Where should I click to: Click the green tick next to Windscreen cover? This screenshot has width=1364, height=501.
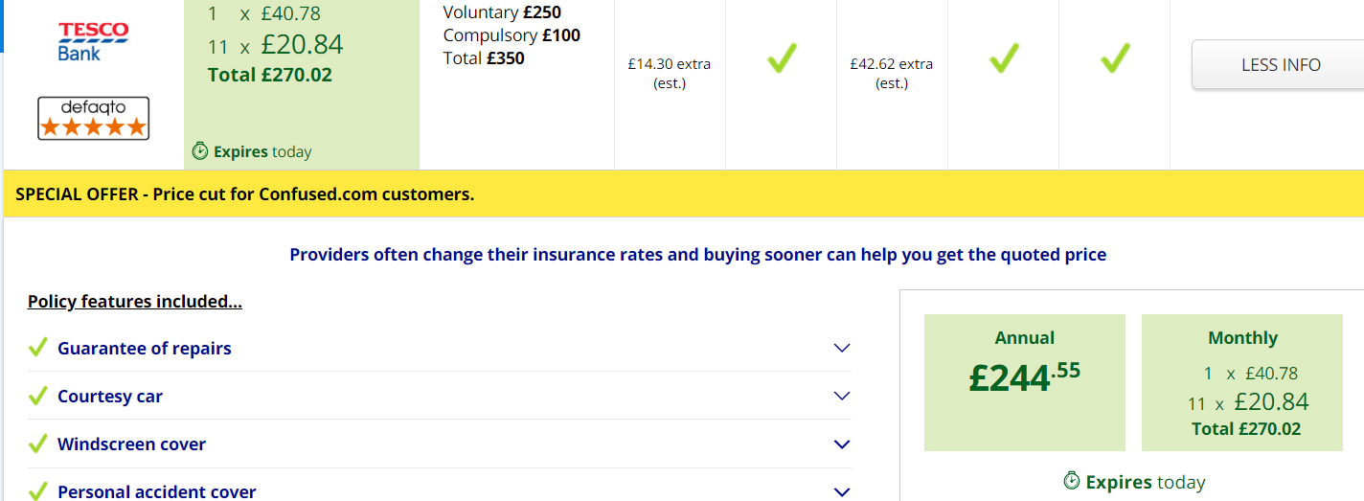point(38,444)
